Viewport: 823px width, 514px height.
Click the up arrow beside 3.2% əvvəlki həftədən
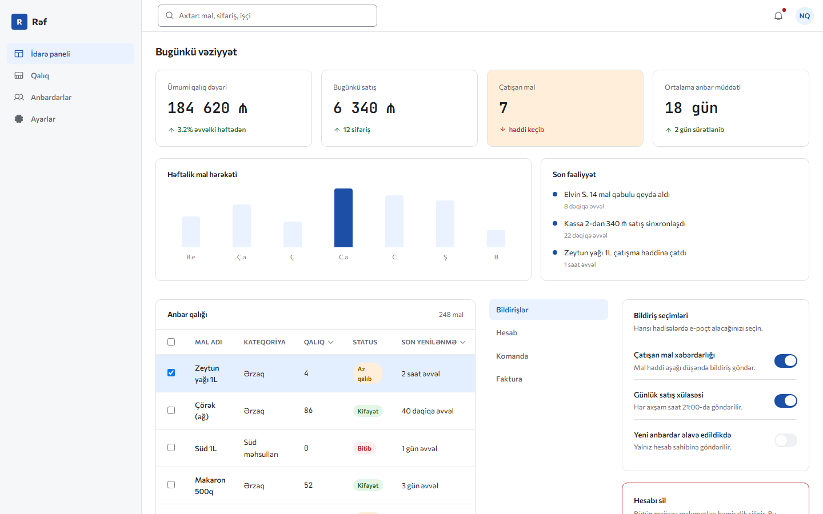click(171, 130)
